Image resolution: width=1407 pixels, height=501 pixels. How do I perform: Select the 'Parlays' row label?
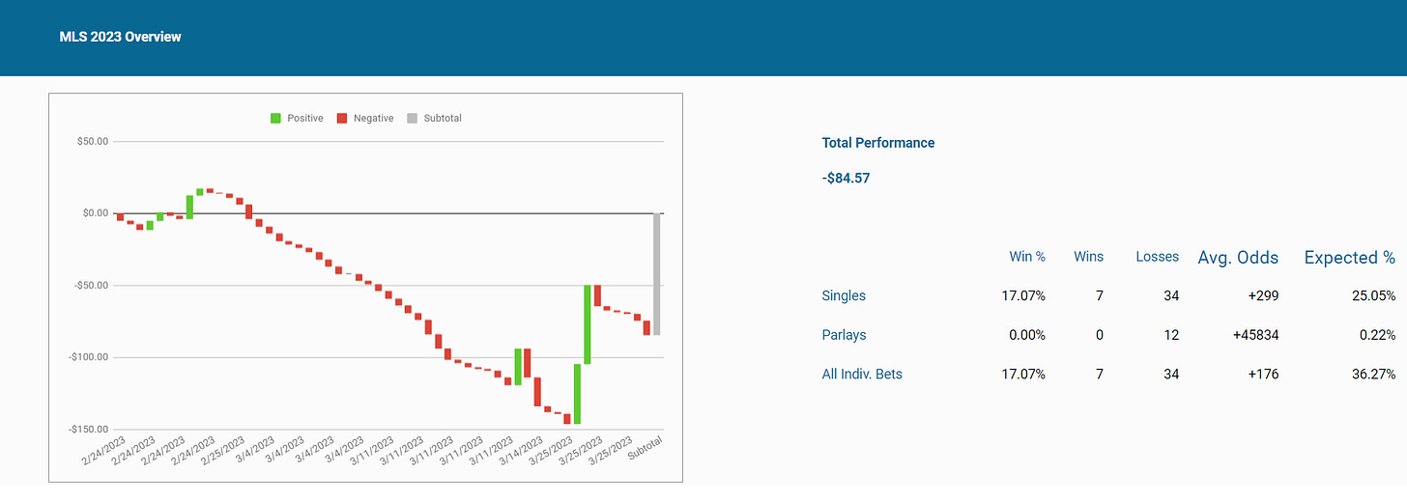tap(844, 335)
